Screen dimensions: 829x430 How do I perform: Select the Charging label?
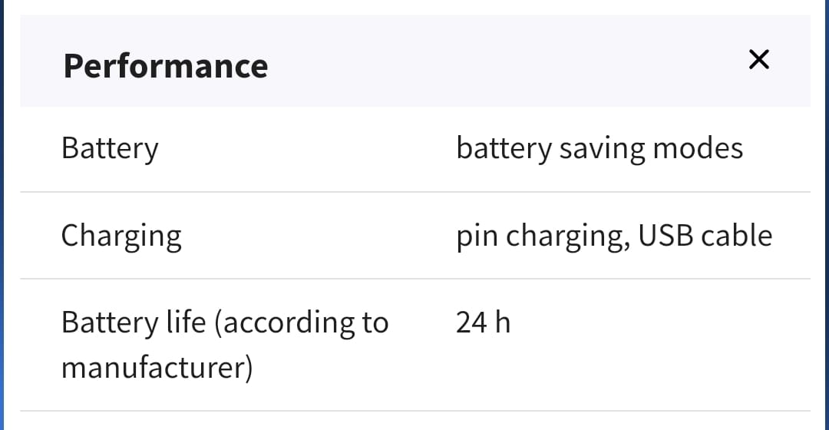121,236
